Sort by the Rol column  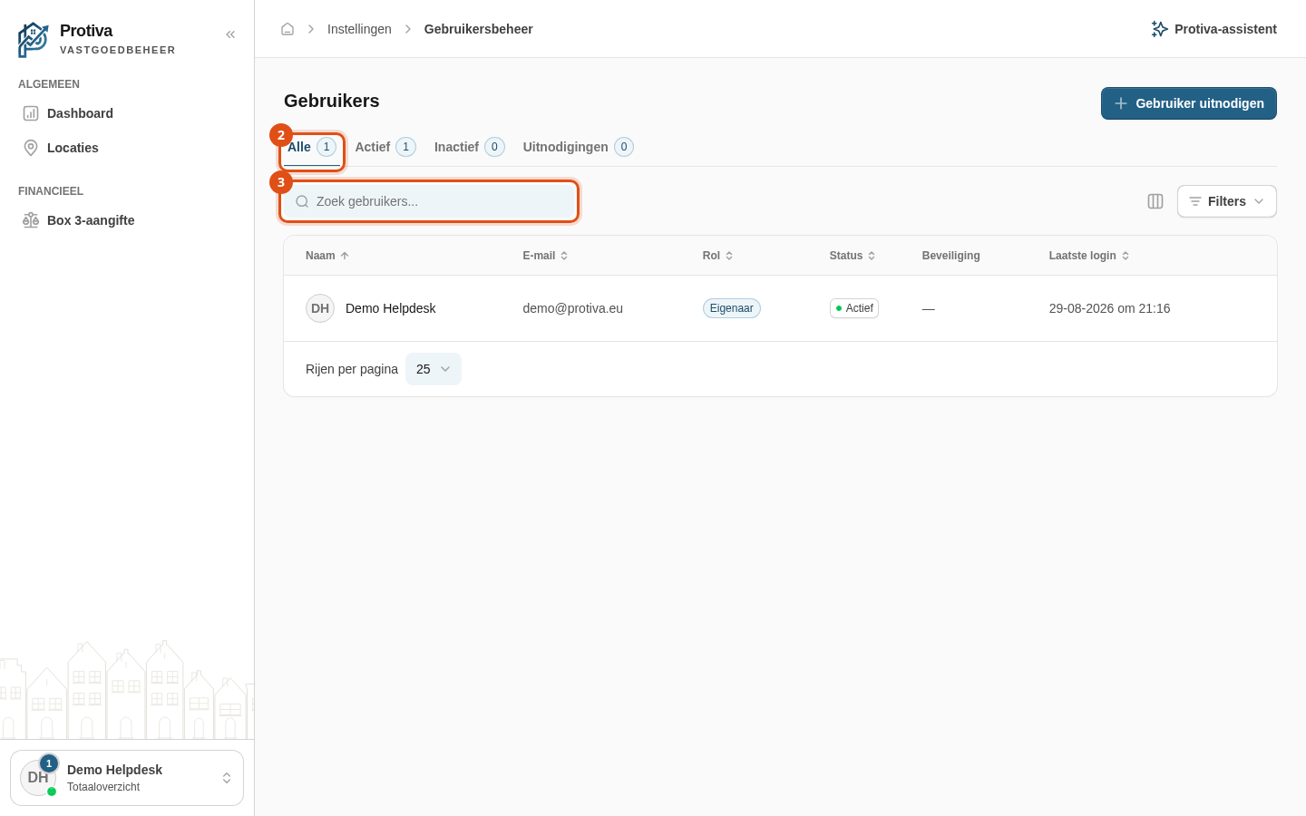[718, 256]
